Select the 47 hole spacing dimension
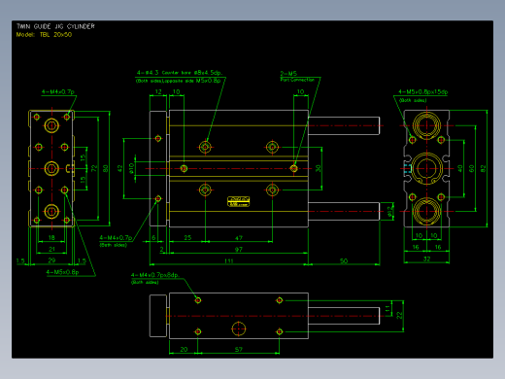The height and width of the screenshot is (379, 505). coord(239,238)
